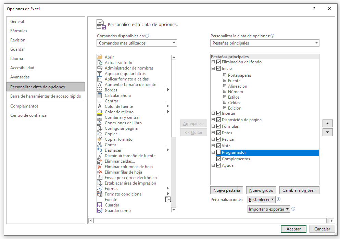Open the Fórmulas category in sidebar

click(x=46, y=31)
